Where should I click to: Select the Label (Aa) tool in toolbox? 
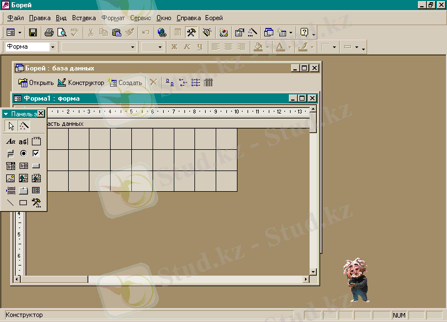pyautogui.click(x=11, y=141)
